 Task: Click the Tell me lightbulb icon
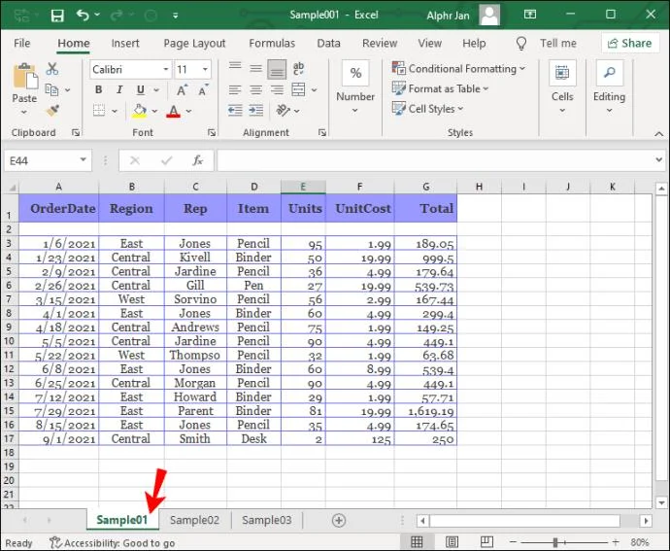(520, 43)
